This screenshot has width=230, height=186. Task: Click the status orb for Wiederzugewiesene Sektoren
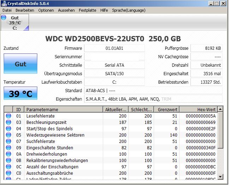pyautogui.click(x=8, y=135)
